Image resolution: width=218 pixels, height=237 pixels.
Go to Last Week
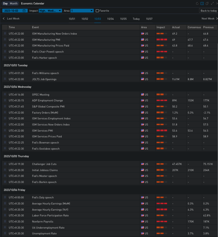point(11,19)
